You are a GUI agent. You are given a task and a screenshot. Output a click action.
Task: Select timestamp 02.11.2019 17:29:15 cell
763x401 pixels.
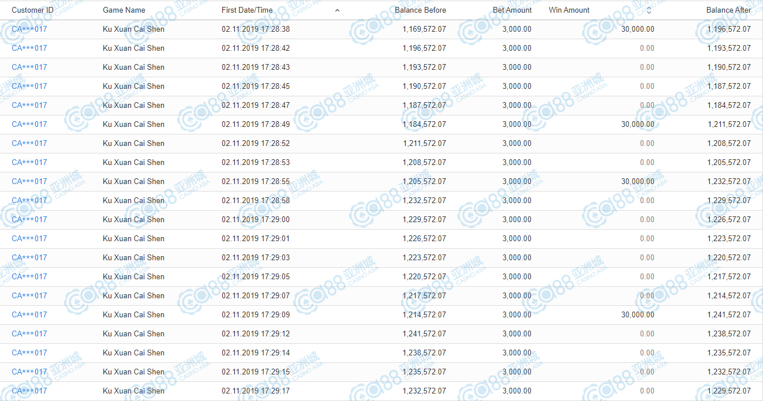point(256,372)
